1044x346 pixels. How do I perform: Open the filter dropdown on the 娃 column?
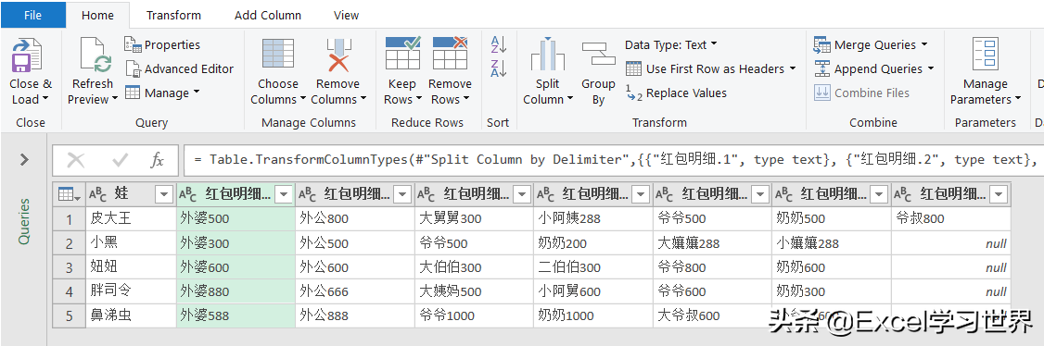[164, 194]
